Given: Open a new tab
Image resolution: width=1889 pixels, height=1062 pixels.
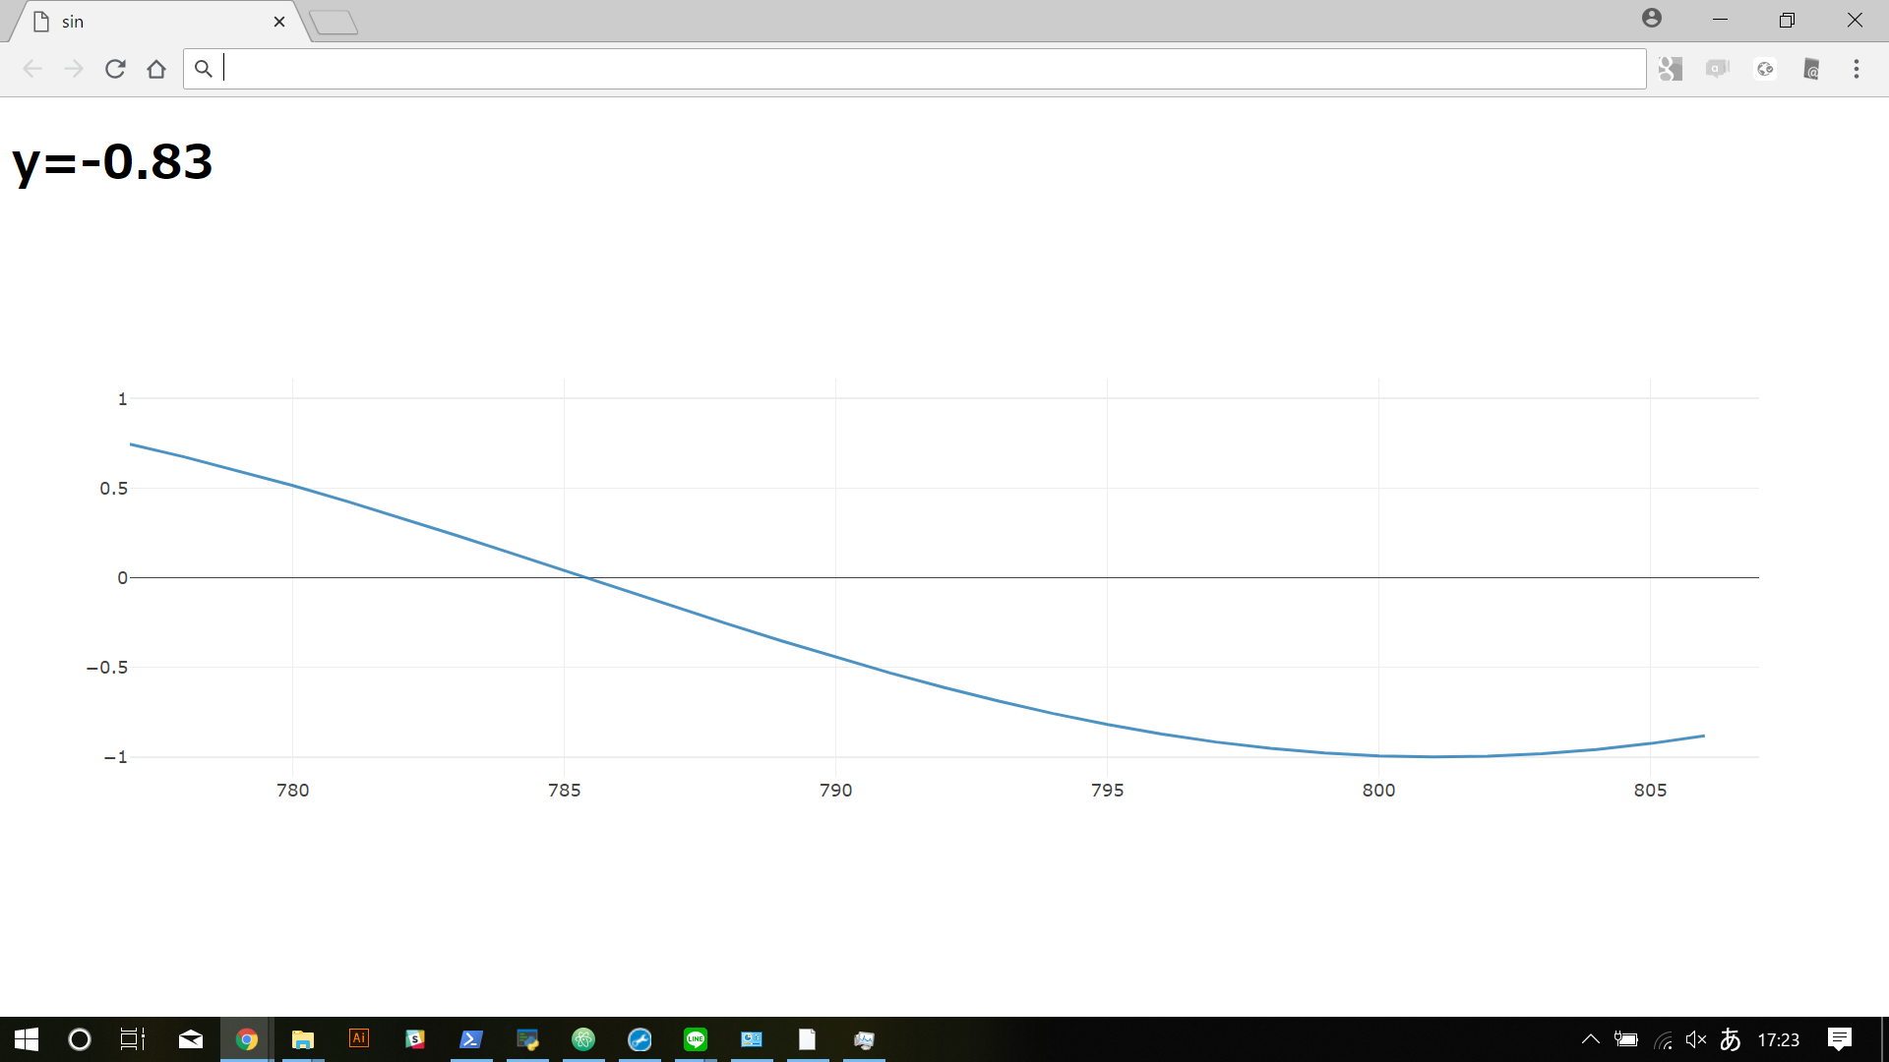Looking at the screenshot, I should [334, 23].
